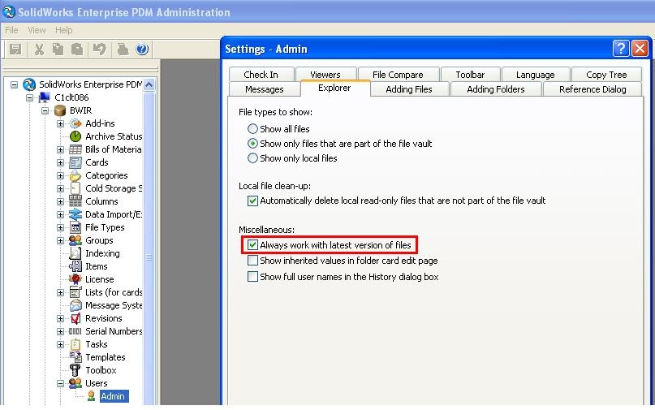Collapse the Users tree node
This screenshot has height=410, width=655.
pyautogui.click(x=61, y=383)
